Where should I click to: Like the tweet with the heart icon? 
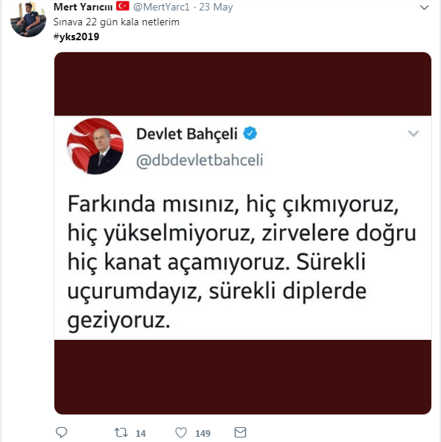coord(181,432)
